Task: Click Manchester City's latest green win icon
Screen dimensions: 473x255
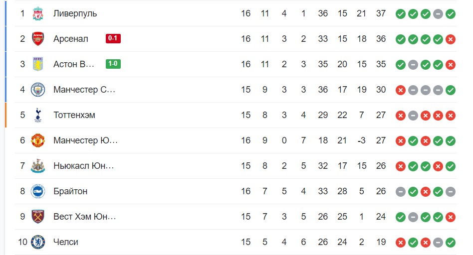Action: point(451,90)
